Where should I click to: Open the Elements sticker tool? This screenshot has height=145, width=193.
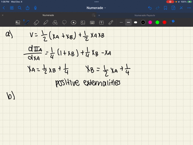(74, 23)
